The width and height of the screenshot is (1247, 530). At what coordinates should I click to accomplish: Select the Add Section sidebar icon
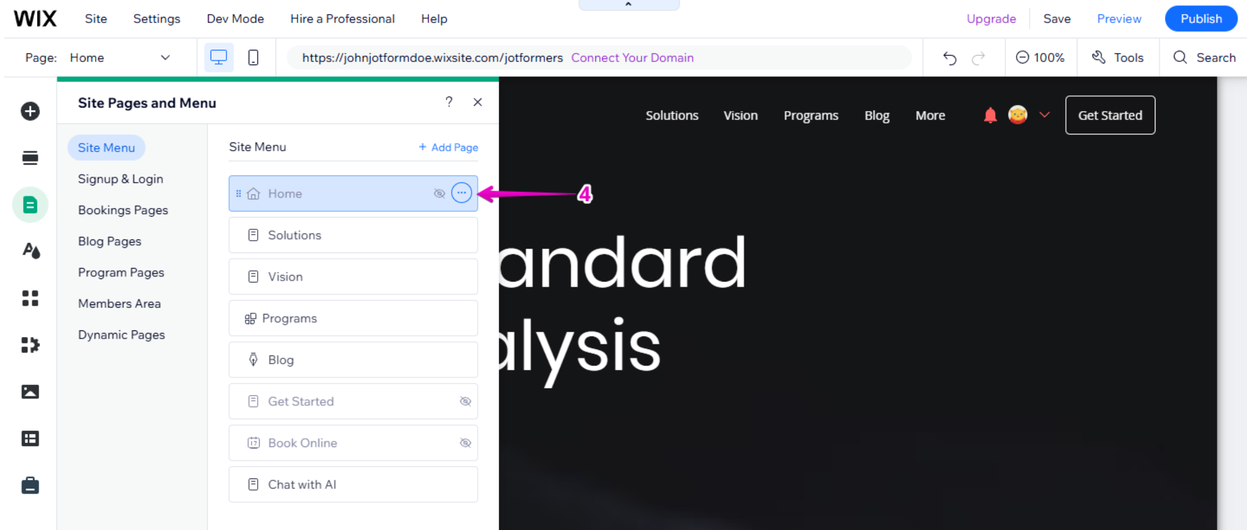30,157
